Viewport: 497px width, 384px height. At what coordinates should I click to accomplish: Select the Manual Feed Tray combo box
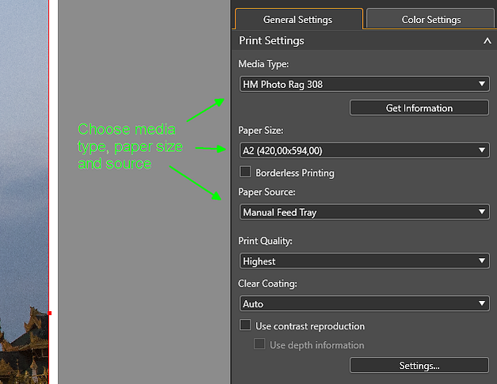click(365, 211)
